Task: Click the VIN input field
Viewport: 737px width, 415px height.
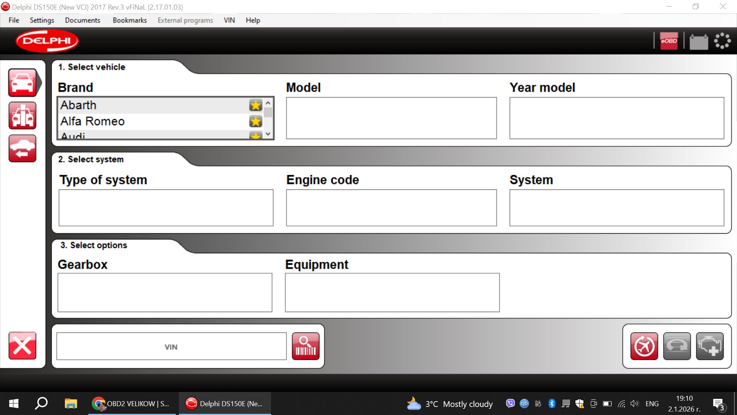Action: (x=171, y=347)
